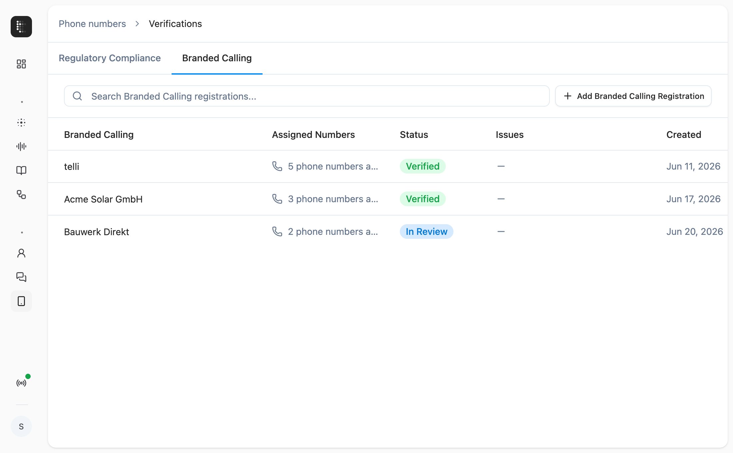Open the person contacts icon
Viewport: 733px width, 453px height.
pos(21,253)
